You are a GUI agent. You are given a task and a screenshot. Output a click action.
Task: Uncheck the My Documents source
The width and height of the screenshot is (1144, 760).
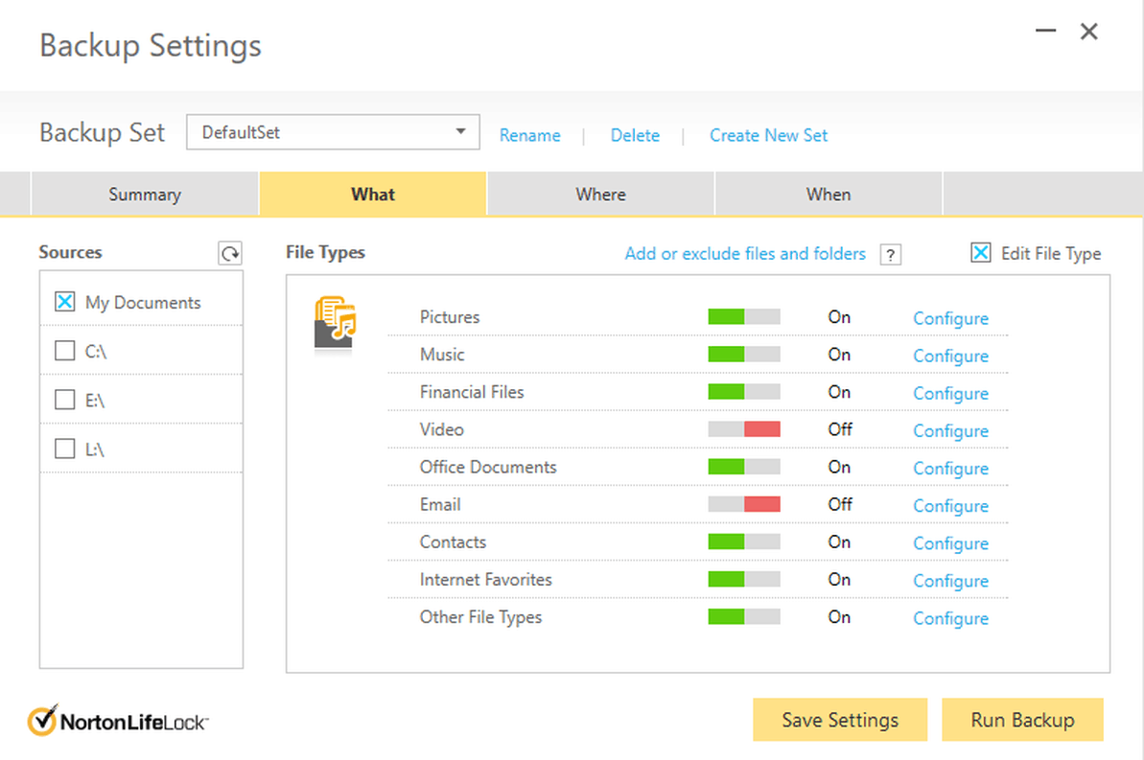[x=65, y=302]
